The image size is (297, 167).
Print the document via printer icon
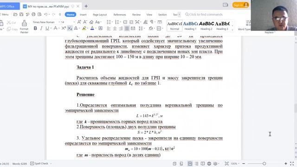[33, 14]
